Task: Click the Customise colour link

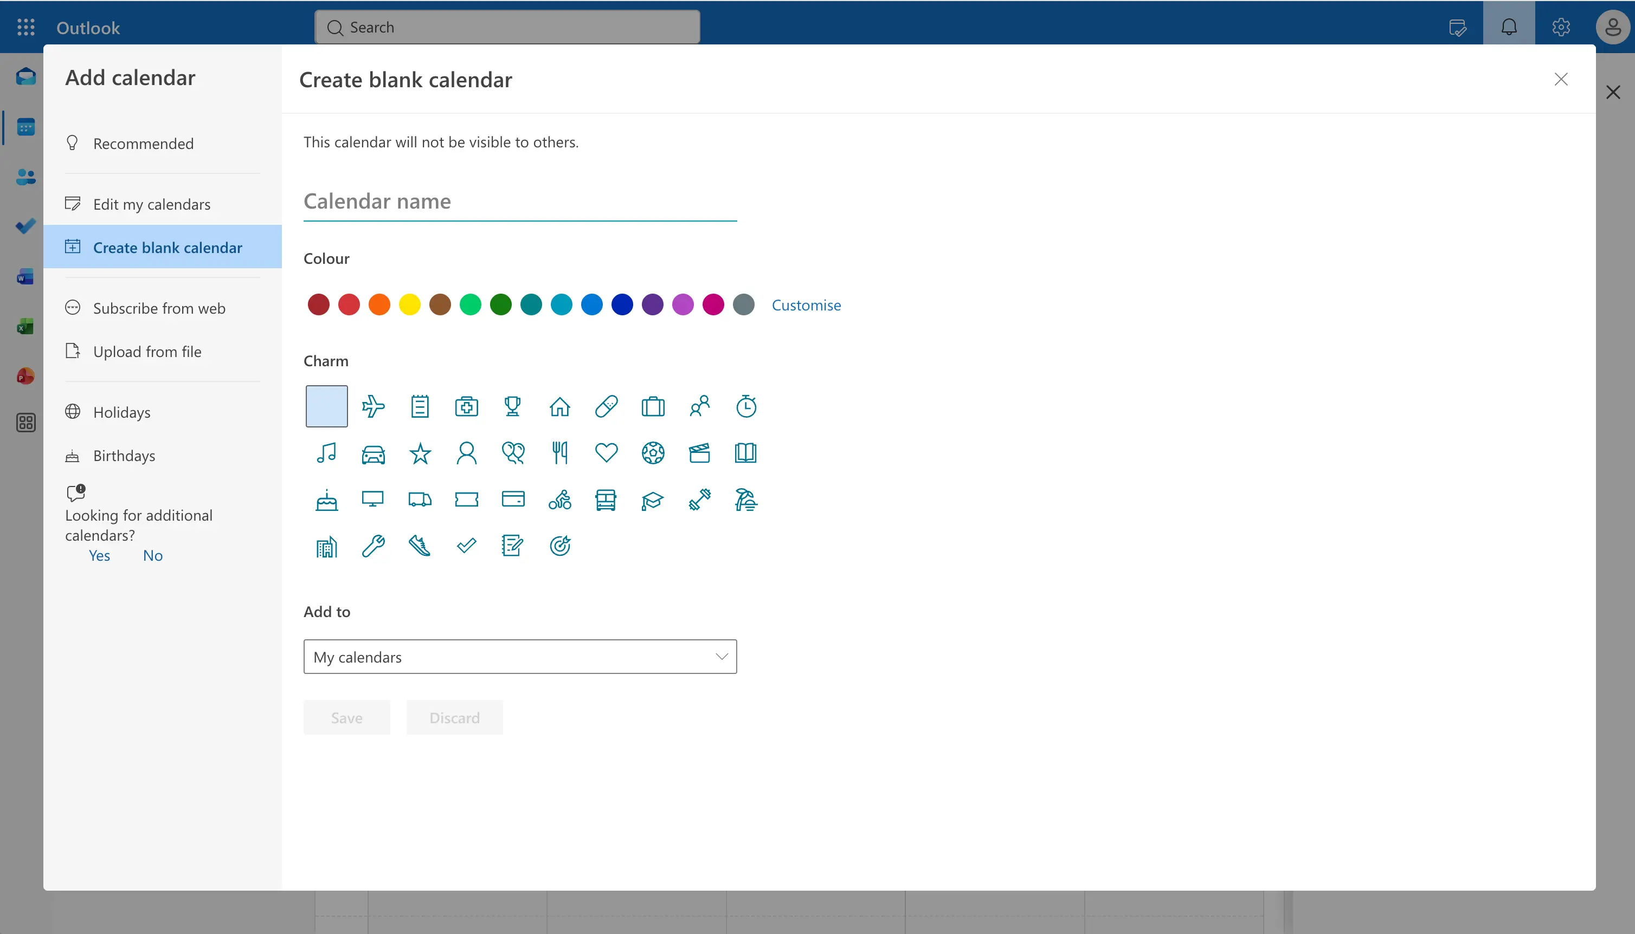Action: pos(806,304)
